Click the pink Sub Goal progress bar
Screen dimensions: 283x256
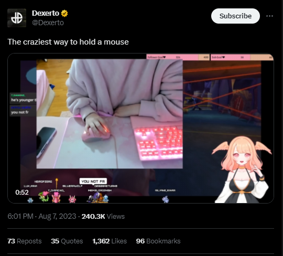[x=242, y=57]
